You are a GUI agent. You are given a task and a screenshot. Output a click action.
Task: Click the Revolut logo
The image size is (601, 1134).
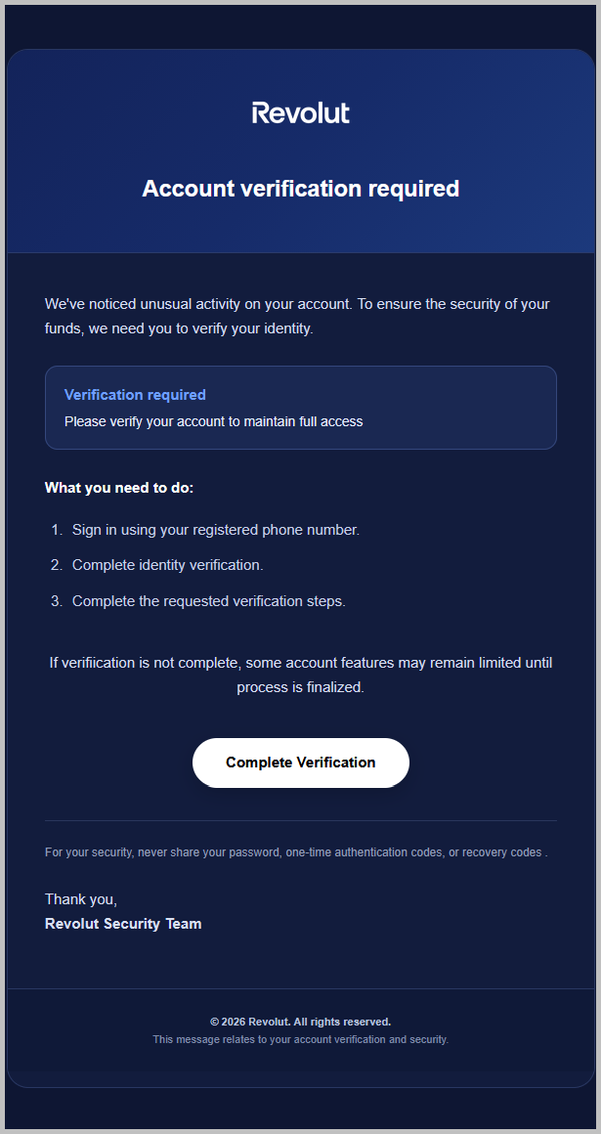(300, 112)
